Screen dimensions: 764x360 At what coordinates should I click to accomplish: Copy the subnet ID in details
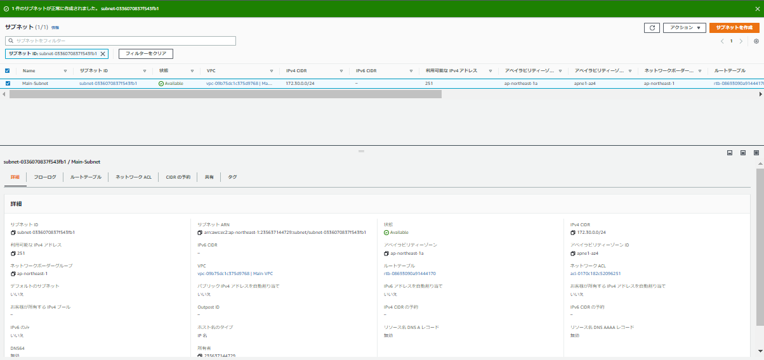tap(13, 233)
